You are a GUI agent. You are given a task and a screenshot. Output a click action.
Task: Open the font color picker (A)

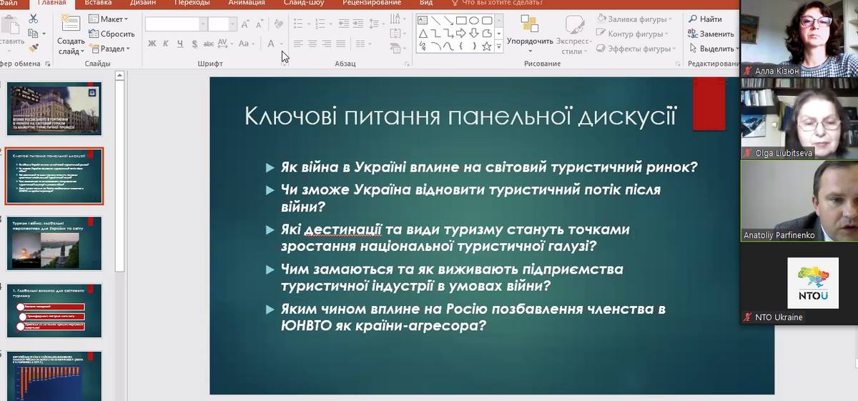click(271, 44)
